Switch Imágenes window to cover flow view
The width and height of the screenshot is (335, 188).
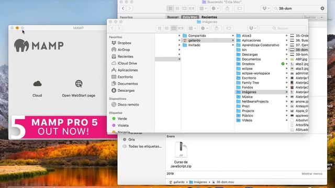(x=181, y=28)
